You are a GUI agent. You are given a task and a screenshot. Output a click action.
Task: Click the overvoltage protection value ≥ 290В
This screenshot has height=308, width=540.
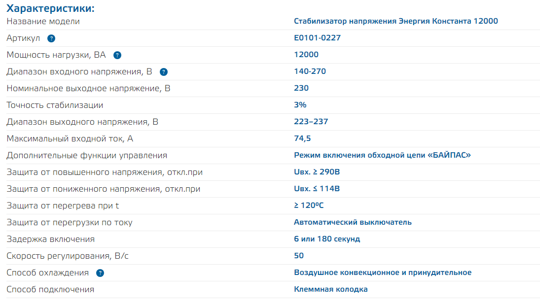click(x=317, y=172)
